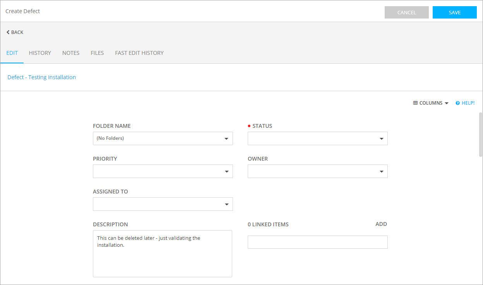Select the Edit tab
This screenshot has width=483, height=285.
tap(12, 53)
